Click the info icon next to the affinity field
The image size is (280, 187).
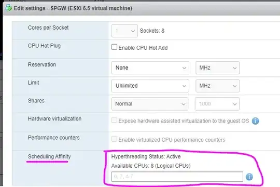pos(249,177)
